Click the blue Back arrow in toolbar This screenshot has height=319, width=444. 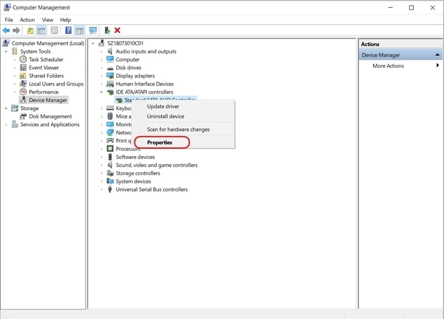(6, 31)
